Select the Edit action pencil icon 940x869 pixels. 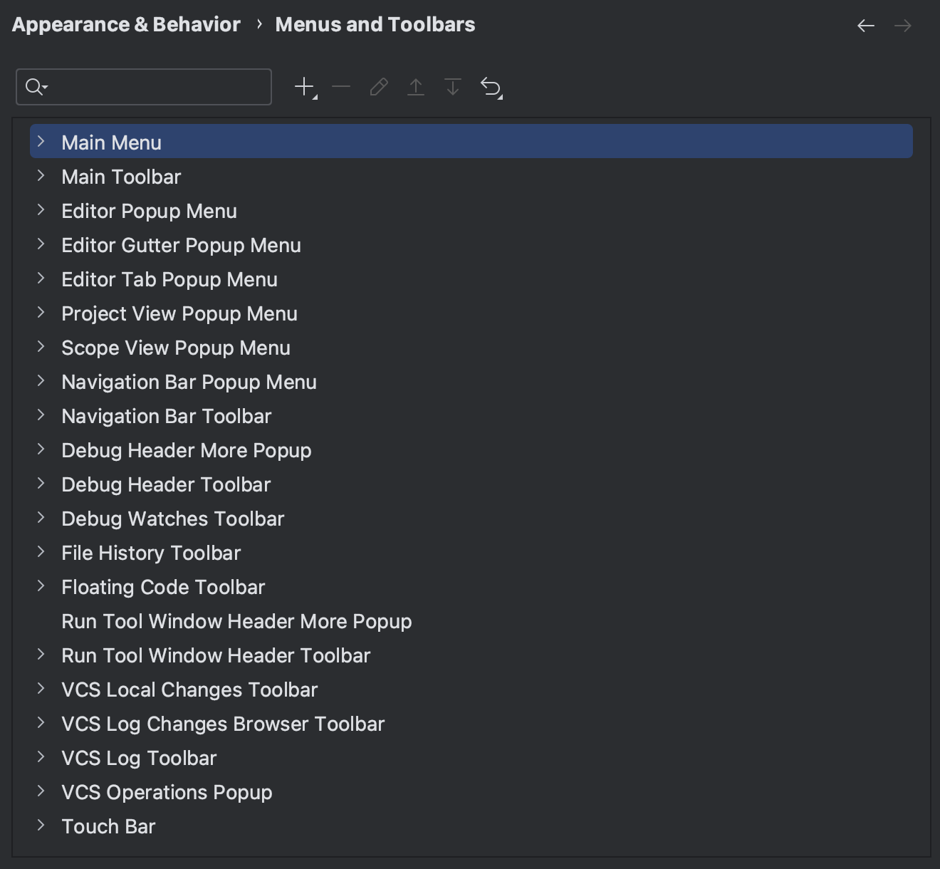click(378, 86)
